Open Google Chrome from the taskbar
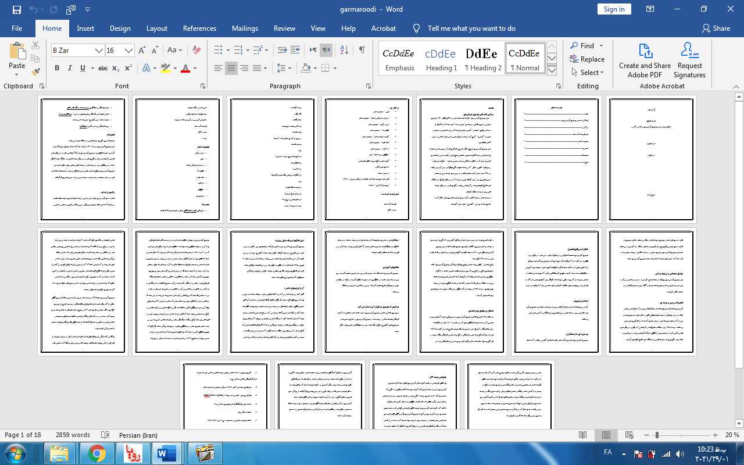Image resolution: width=744 pixels, height=465 pixels. (x=96, y=453)
